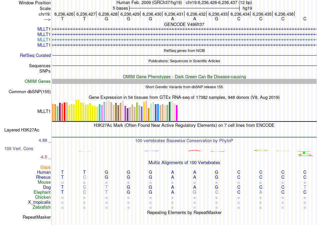
Task: Click the red PhyloP conservation mark
Action: pyautogui.click(x=195, y=150)
